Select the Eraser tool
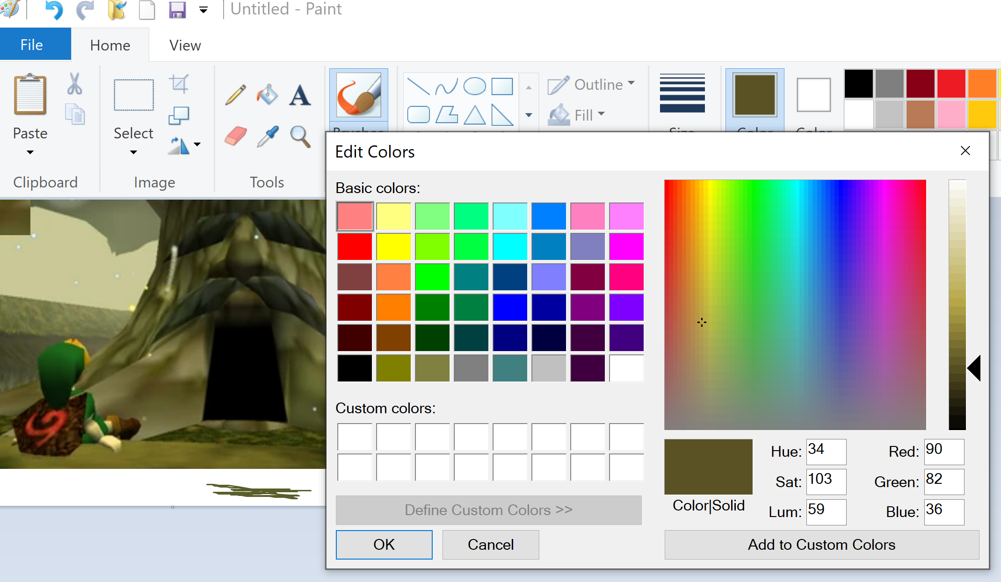 pos(235,137)
